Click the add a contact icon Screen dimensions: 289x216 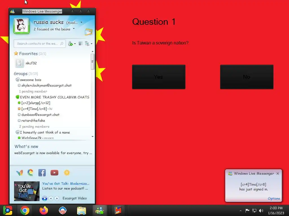point(70,44)
